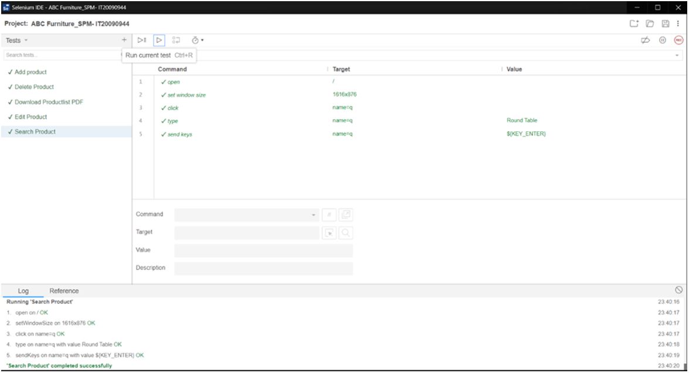Viewport: 689px width, 373px height.
Task: Click select target in page icon
Action: coord(329,233)
